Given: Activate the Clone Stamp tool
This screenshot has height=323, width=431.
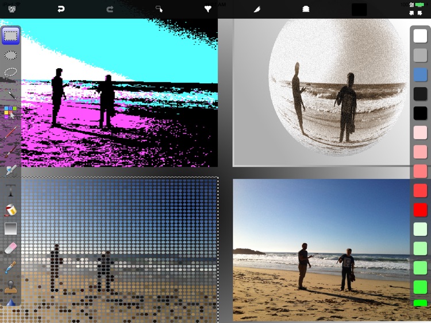Looking at the screenshot, I should coord(11,287).
